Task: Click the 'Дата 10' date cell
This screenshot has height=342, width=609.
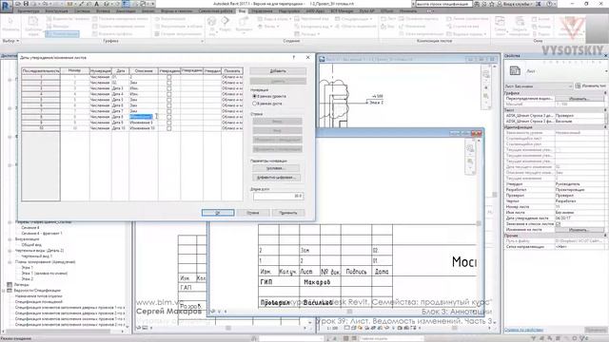Action: point(120,128)
